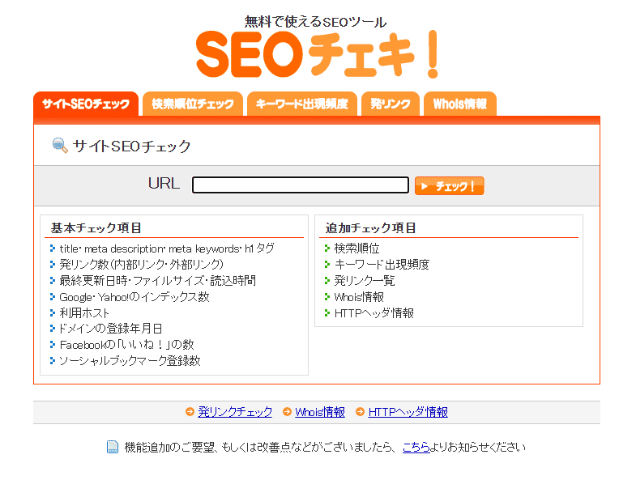Viewport: 619px width, 480px height.
Task: Click the URL label
Action: click(x=164, y=184)
